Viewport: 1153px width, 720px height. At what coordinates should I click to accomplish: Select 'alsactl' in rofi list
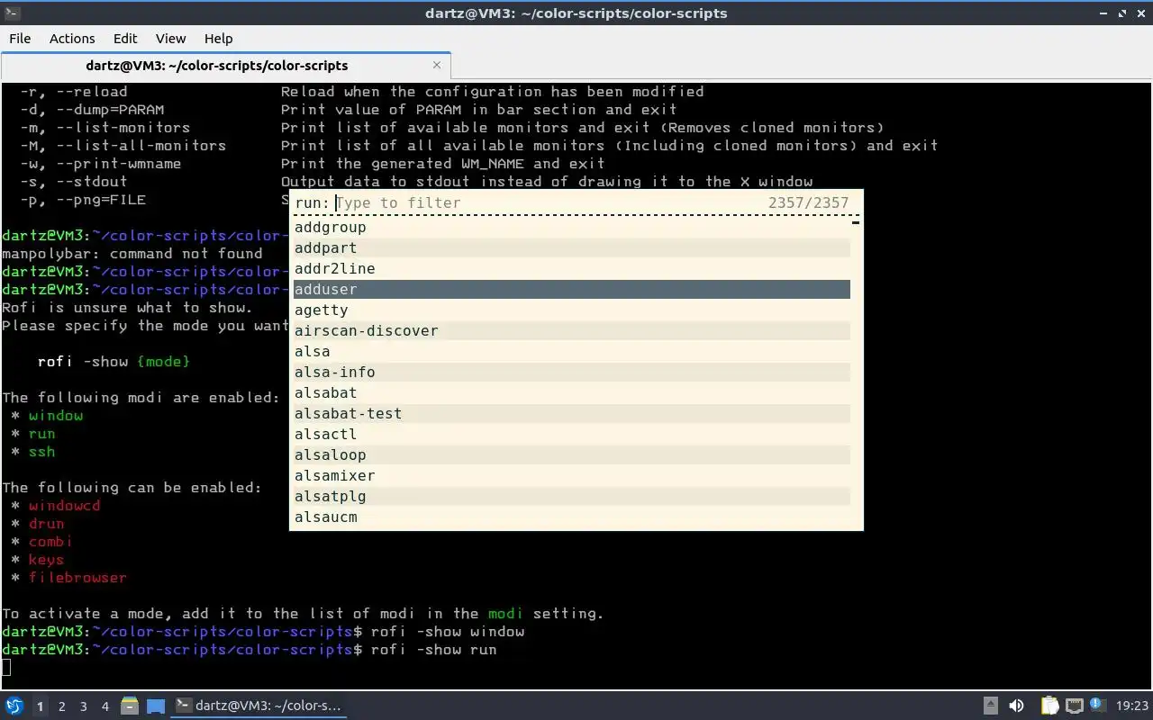coord(572,435)
